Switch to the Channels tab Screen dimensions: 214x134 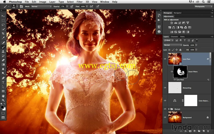pyautogui.click(x=174, y=36)
